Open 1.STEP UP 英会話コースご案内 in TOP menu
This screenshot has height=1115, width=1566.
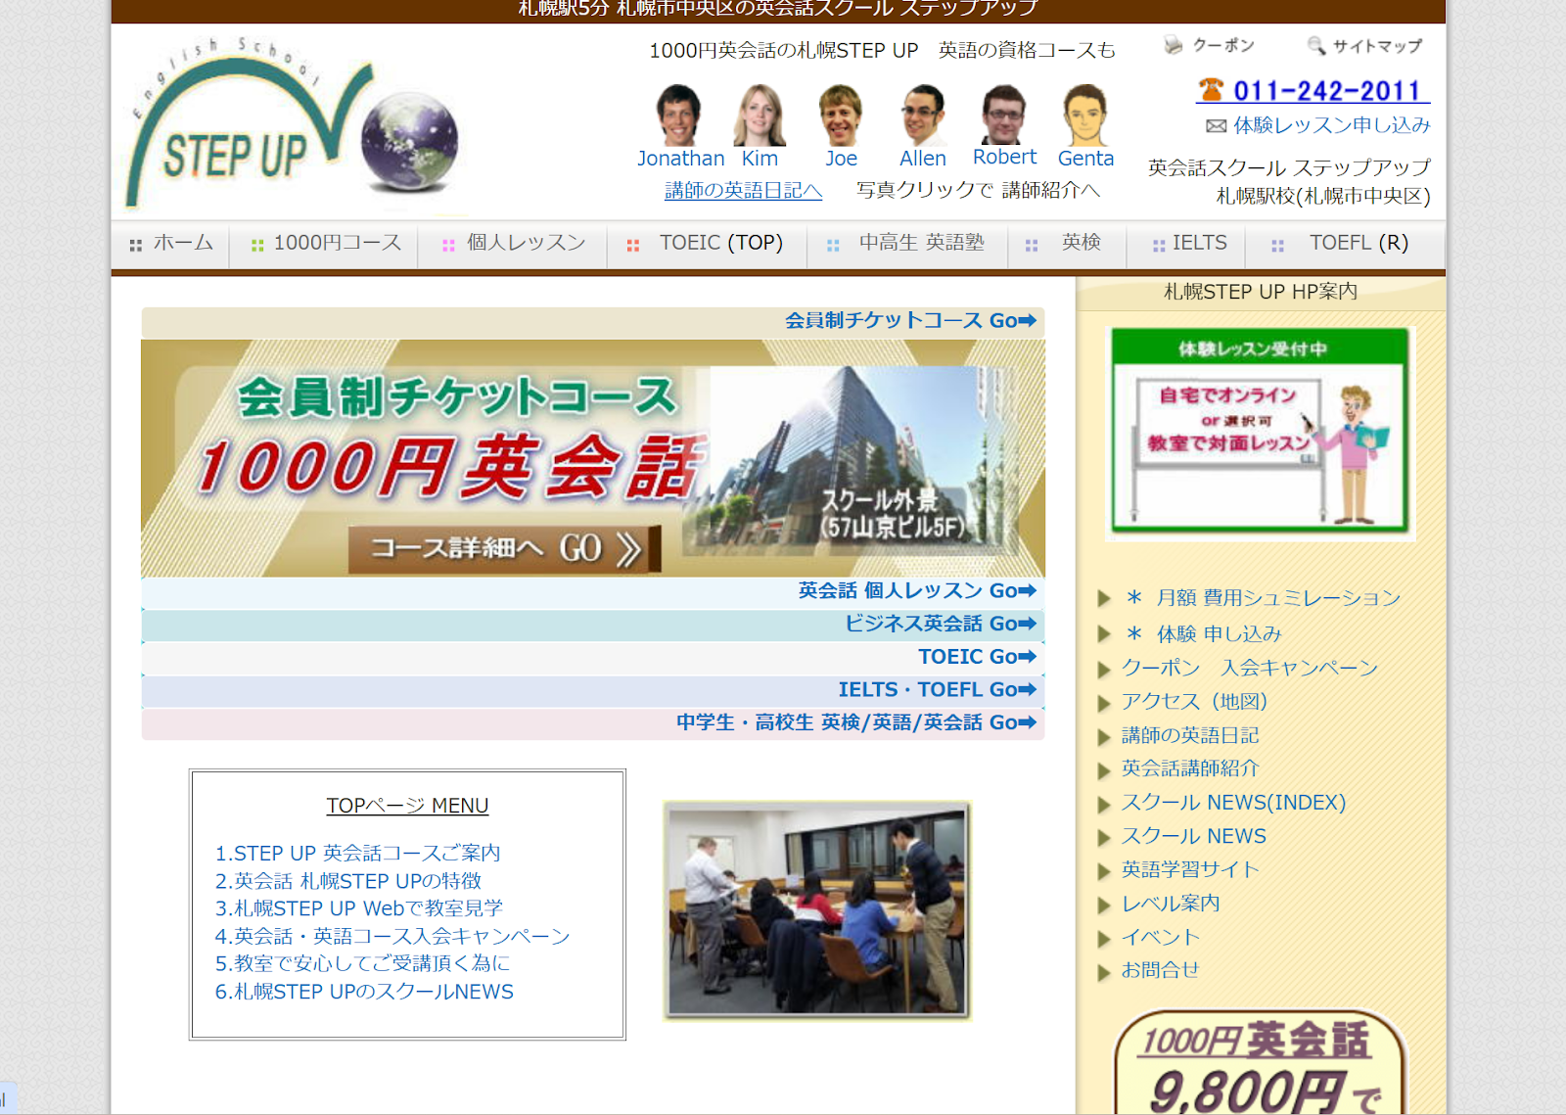pos(357,853)
